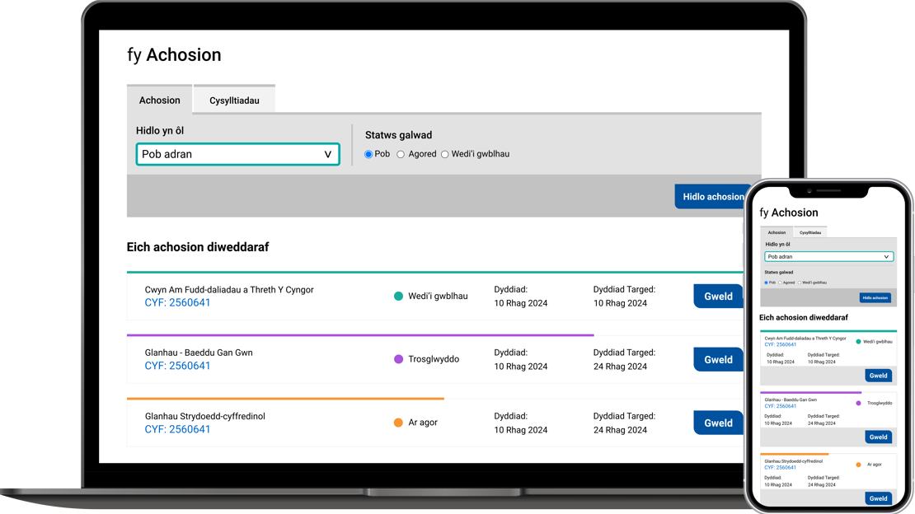Image resolution: width=915 pixels, height=514 pixels.
Task: Open the Pob adran dropdown on laptop
Action: point(237,154)
